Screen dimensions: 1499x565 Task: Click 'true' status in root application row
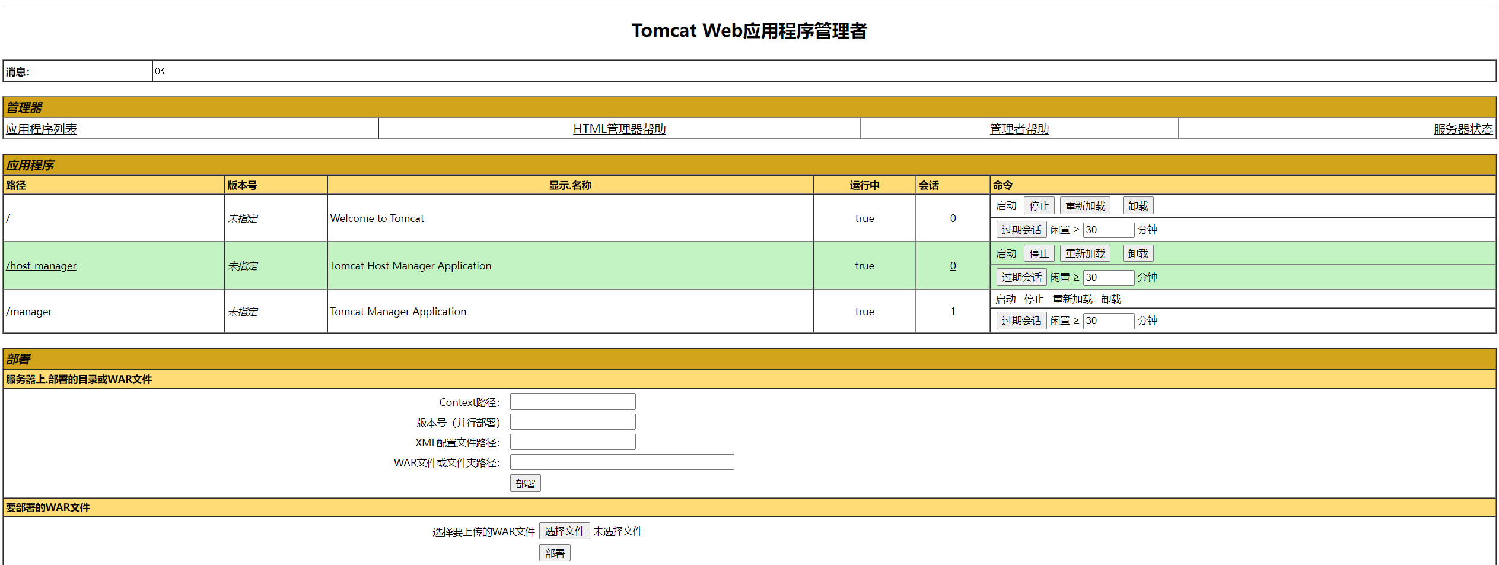[x=864, y=218]
